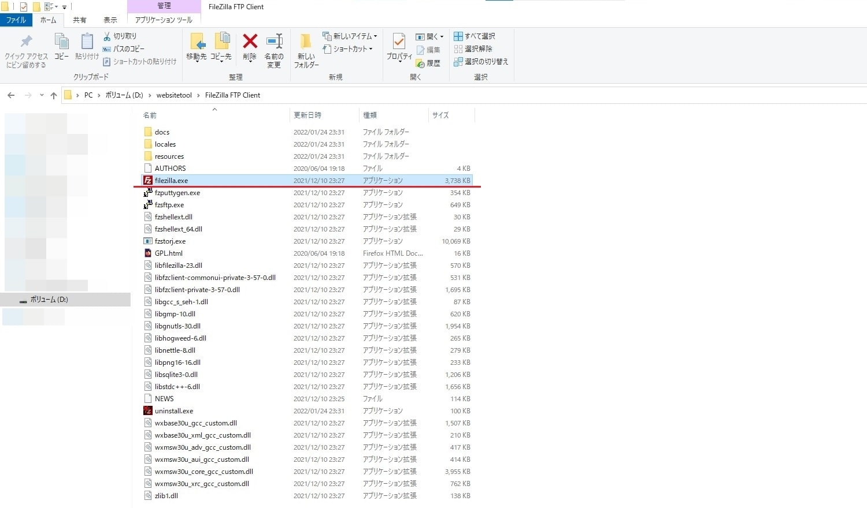This screenshot has height=508, width=867.
Task: Select the filezilla.exe application icon
Action: click(x=148, y=181)
